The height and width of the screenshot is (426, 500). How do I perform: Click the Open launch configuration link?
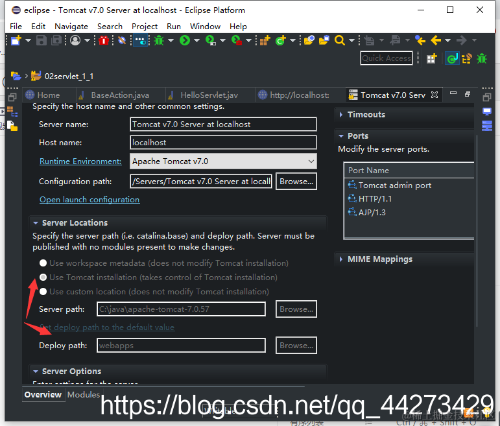pos(89,200)
